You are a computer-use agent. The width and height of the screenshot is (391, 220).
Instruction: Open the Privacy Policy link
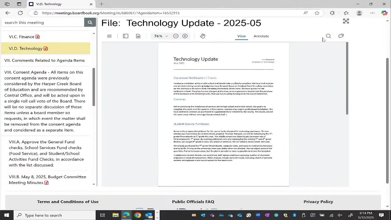pos(318,202)
